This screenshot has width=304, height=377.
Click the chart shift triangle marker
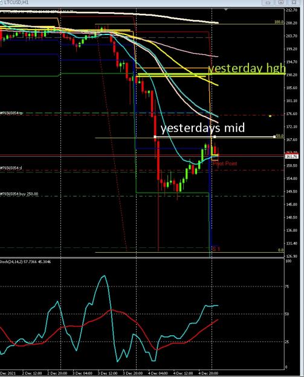click(x=225, y=10)
